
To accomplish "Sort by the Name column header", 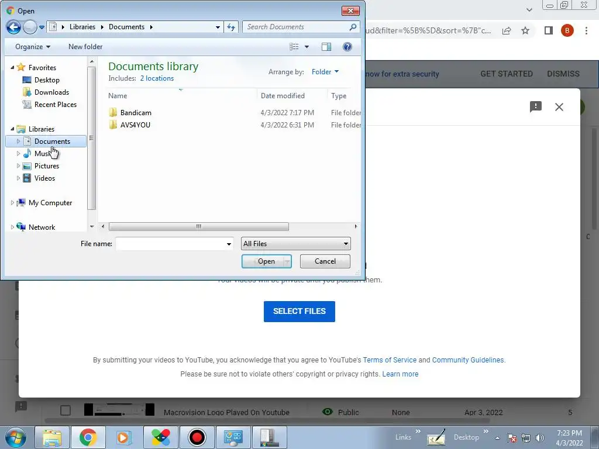I will [117, 96].
